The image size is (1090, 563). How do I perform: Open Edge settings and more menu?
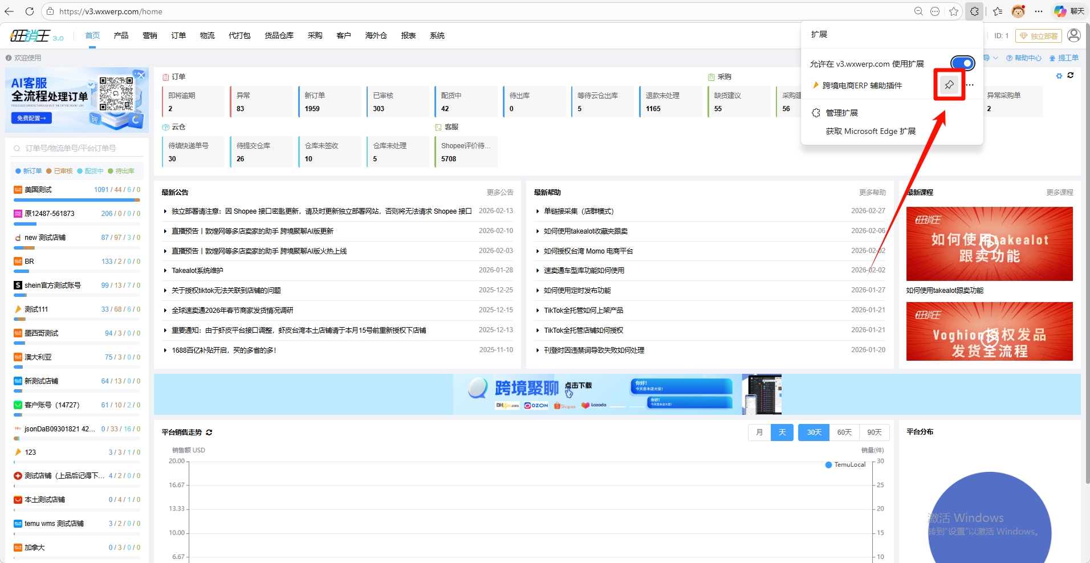(x=1039, y=11)
